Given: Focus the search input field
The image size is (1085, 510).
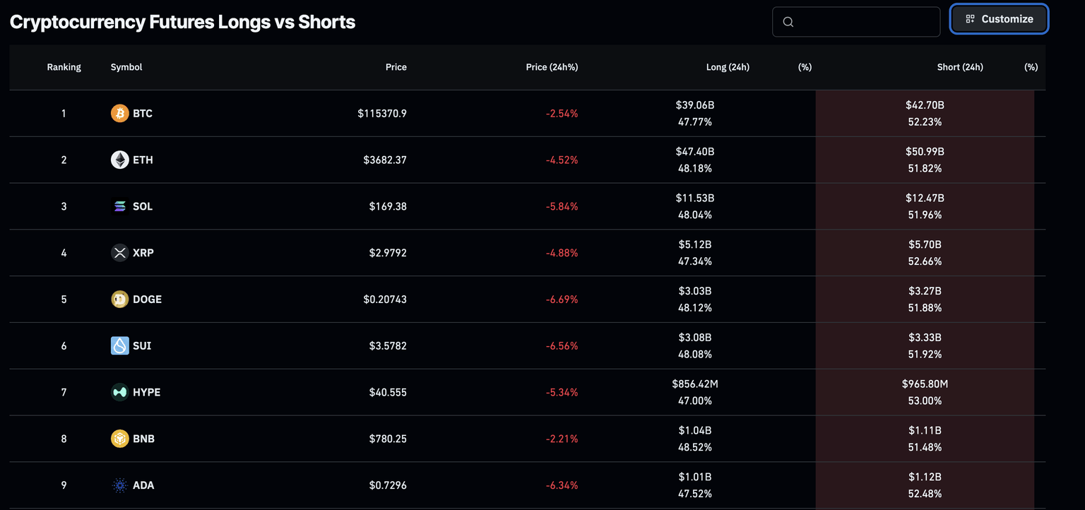Looking at the screenshot, I should pyautogui.click(x=865, y=22).
